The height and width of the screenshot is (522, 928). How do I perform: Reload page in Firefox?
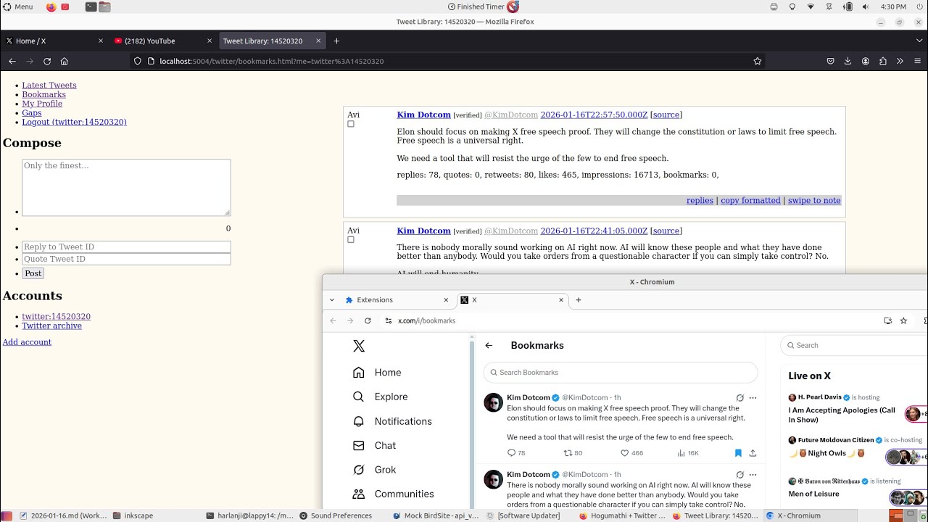pos(47,62)
